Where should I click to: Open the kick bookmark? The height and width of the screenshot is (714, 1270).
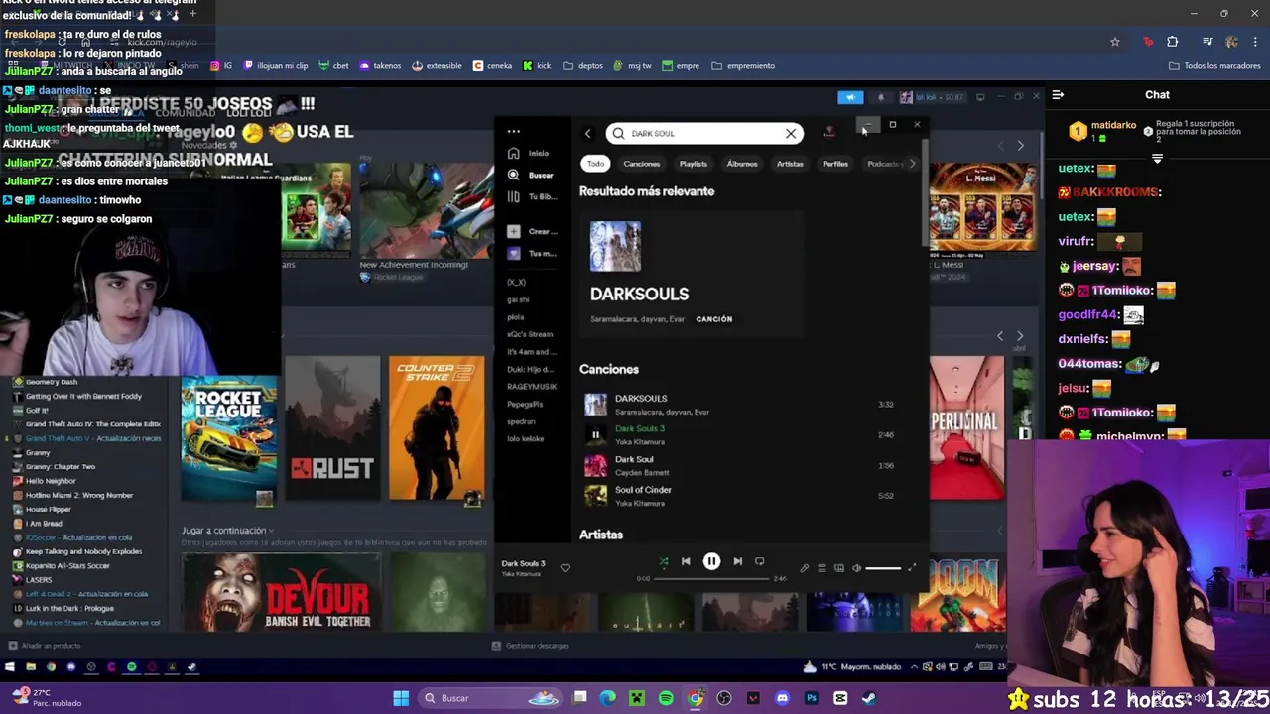(x=537, y=66)
